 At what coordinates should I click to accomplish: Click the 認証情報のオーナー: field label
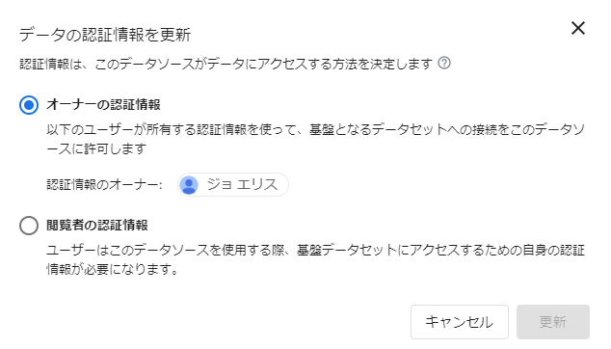[104, 184]
